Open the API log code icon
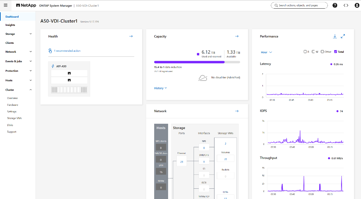Screen dimensions: 361x199 pyautogui.click(x=346, y=5)
